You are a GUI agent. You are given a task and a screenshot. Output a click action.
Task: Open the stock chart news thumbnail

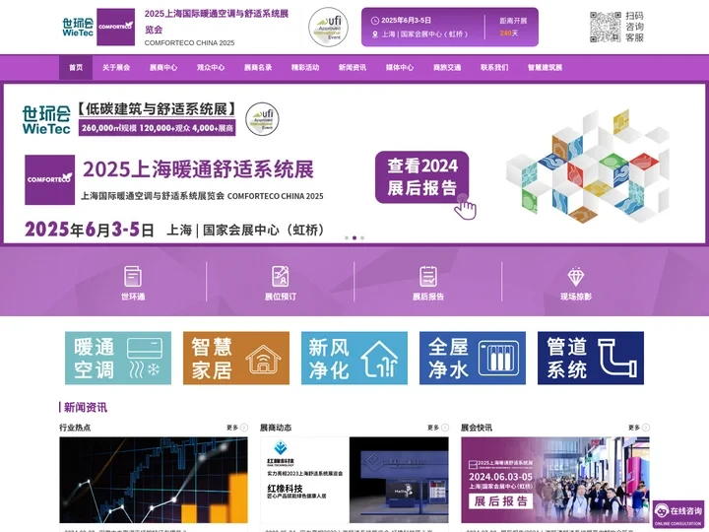154,480
